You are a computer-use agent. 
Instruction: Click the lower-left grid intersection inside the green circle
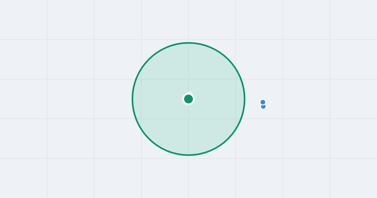point(141,119)
